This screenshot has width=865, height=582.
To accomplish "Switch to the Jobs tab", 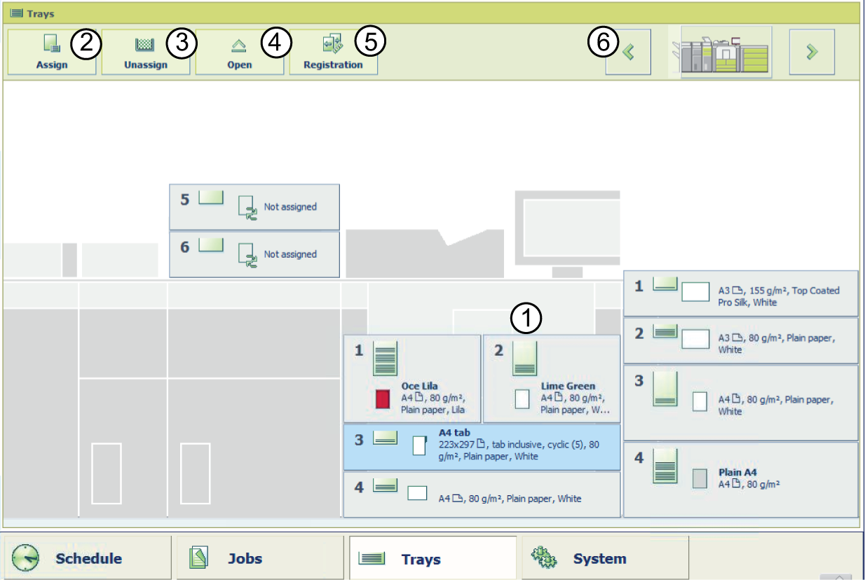I will pyautogui.click(x=259, y=558).
